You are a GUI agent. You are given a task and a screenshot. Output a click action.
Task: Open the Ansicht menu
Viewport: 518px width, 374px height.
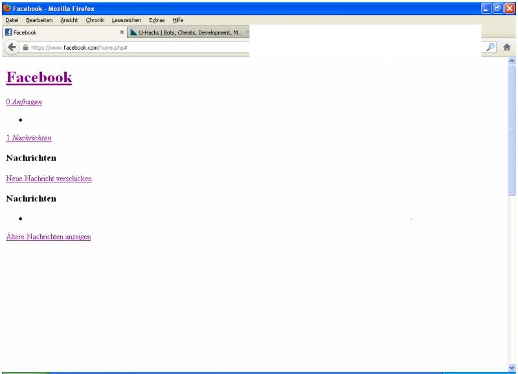[x=69, y=20]
